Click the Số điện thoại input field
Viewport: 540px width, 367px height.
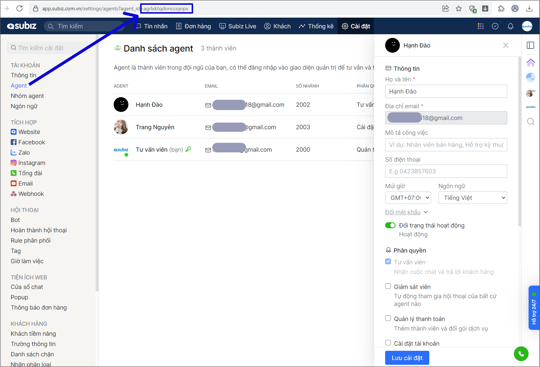(446, 171)
